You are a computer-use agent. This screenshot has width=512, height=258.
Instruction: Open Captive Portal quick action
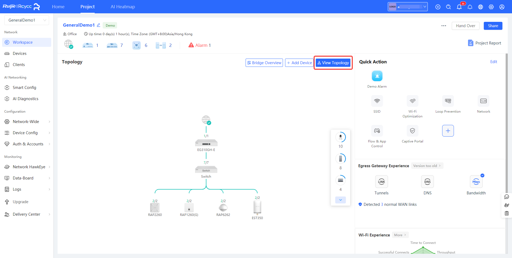pos(412,131)
